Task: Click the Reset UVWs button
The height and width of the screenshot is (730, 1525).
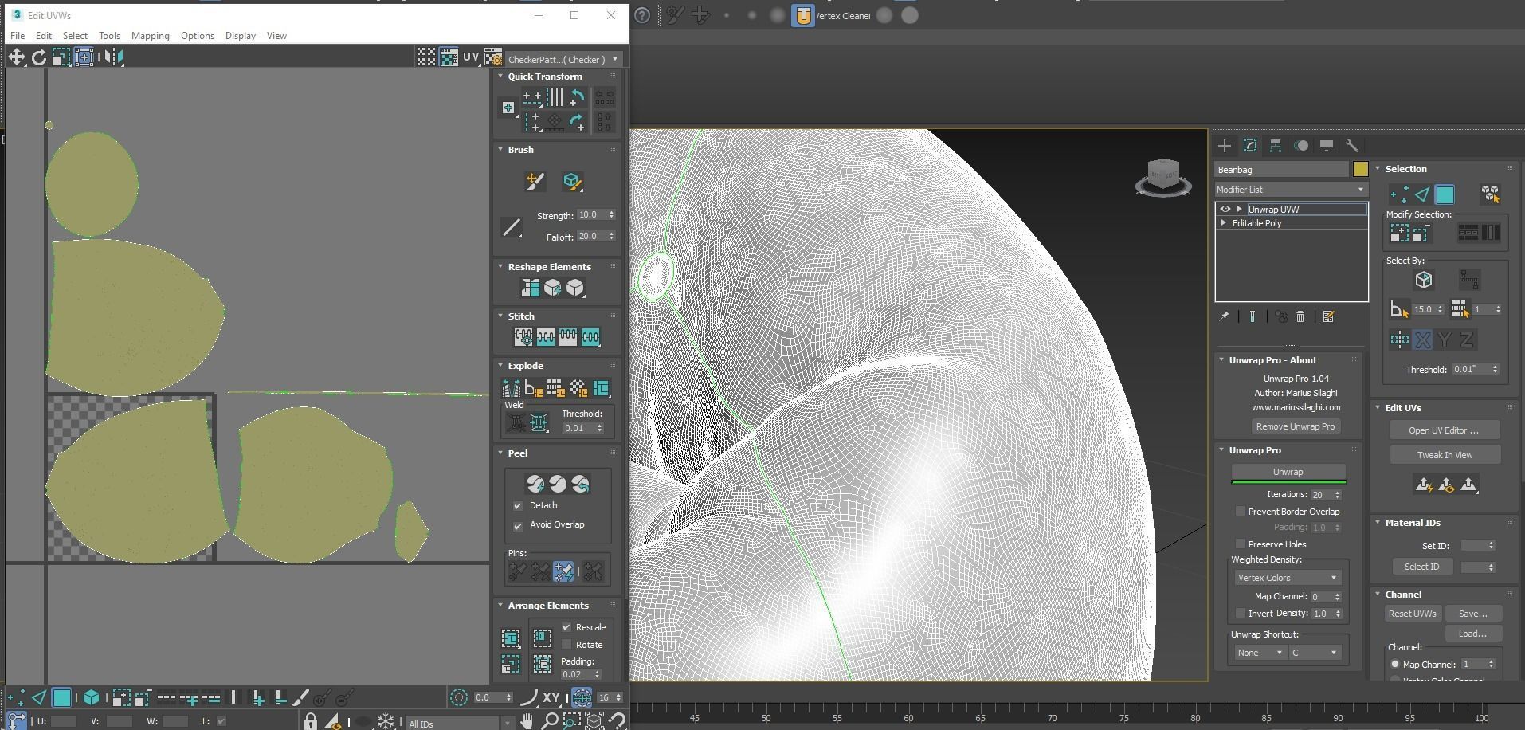Action: 1413,614
